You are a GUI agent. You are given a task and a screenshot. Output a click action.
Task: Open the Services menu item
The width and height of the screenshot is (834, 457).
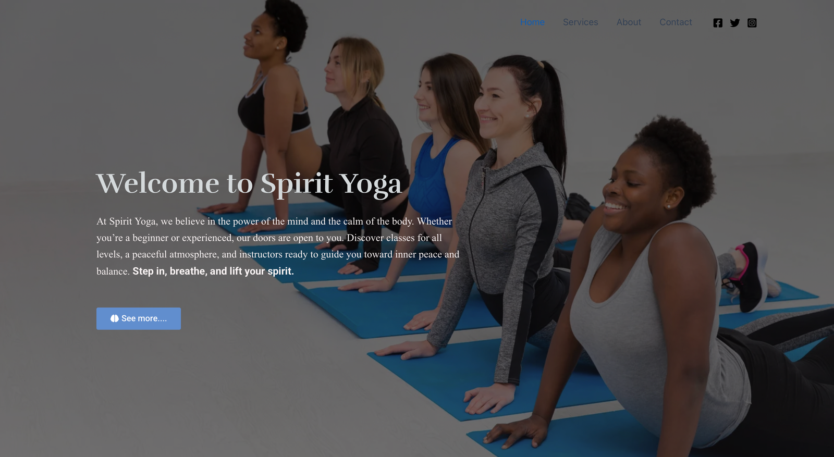tap(580, 22)
